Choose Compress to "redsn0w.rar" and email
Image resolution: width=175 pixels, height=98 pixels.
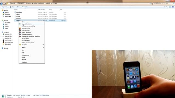click(31, 36)
